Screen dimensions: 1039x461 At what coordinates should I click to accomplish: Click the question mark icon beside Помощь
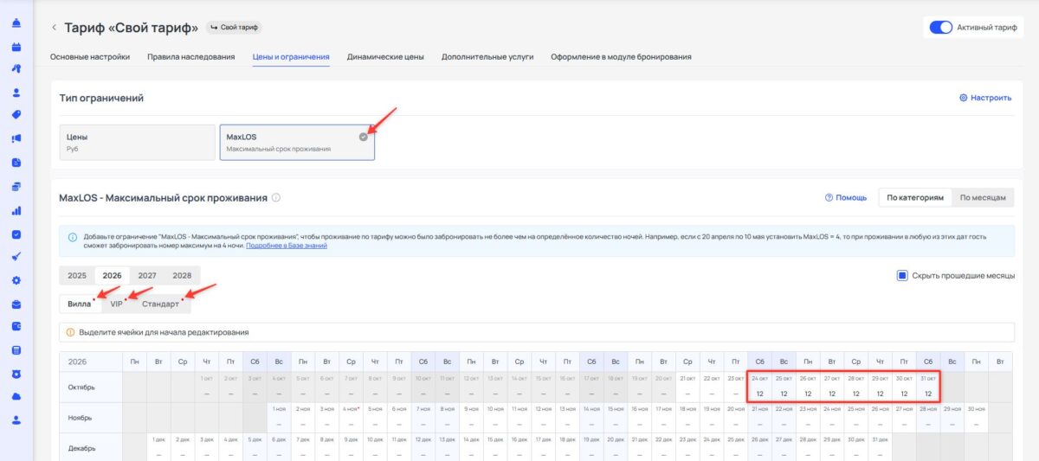coord(829,198)
